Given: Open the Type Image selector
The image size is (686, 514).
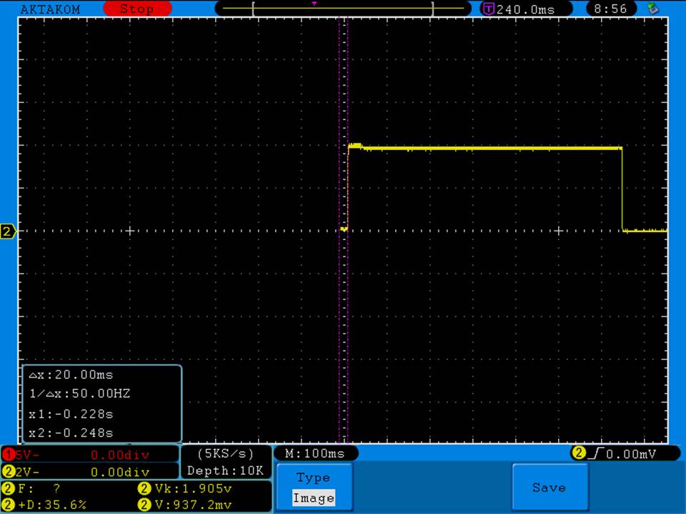Looking at the screenshot, I should click(x=314, y=488).
